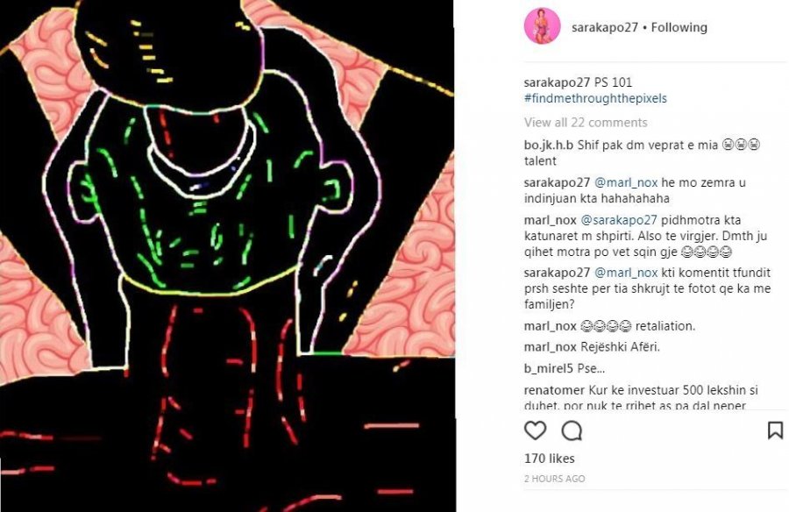Viewport: 789px width, 512px height.
Task: Open the @sarakapo27 mention in marl_nox's comment
Action: [x=618, y=220]
